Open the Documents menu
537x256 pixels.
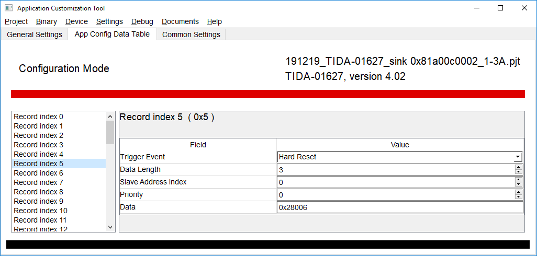click(x=180, y=21)
